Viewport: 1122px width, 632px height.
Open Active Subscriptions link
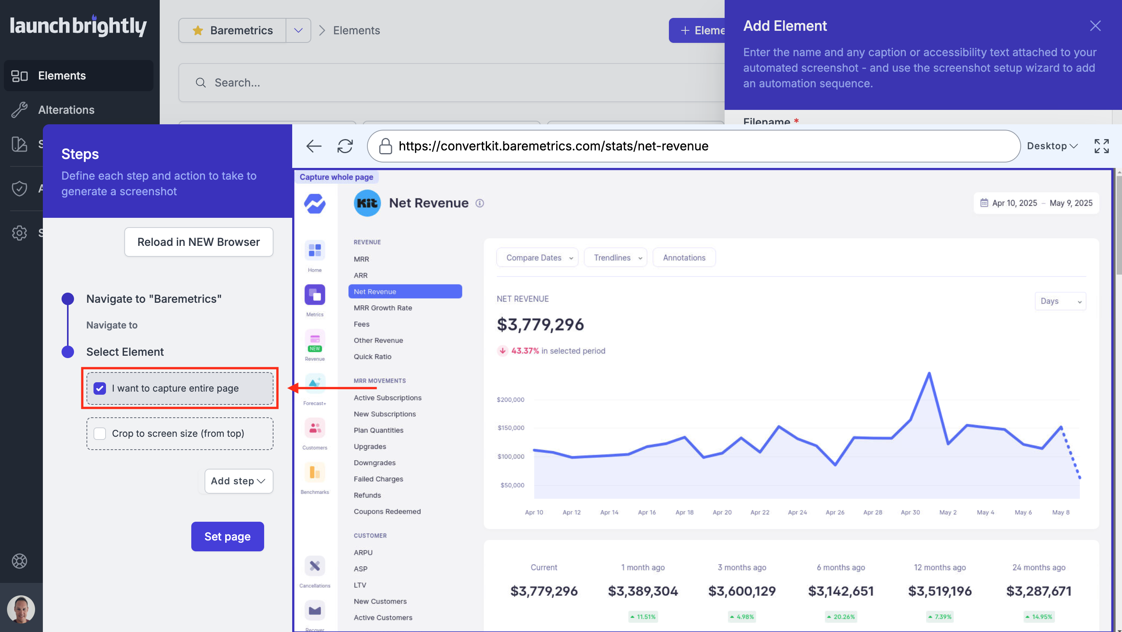point(387,398)
